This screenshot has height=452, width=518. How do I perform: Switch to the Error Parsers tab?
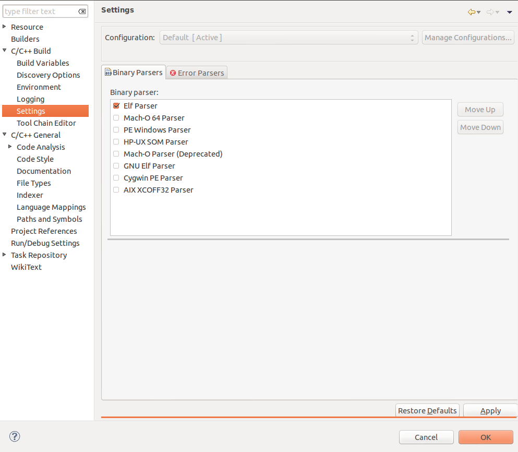(x=197, y=73)
